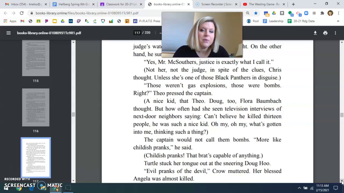The image size is (344, 193).
Task: Open the Pool bookmark
Action: pos(253,21)
